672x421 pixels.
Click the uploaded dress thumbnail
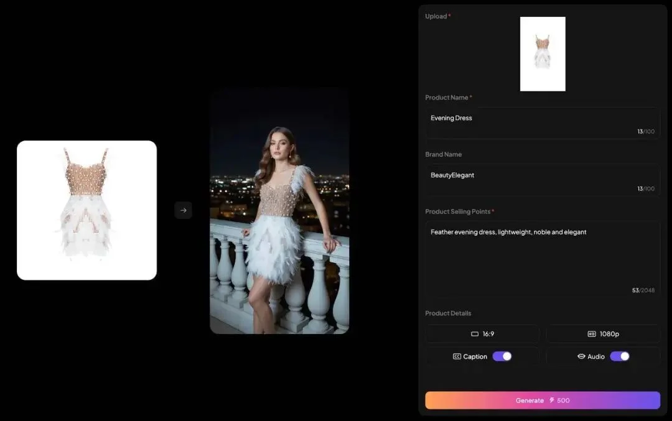point(543,53)
